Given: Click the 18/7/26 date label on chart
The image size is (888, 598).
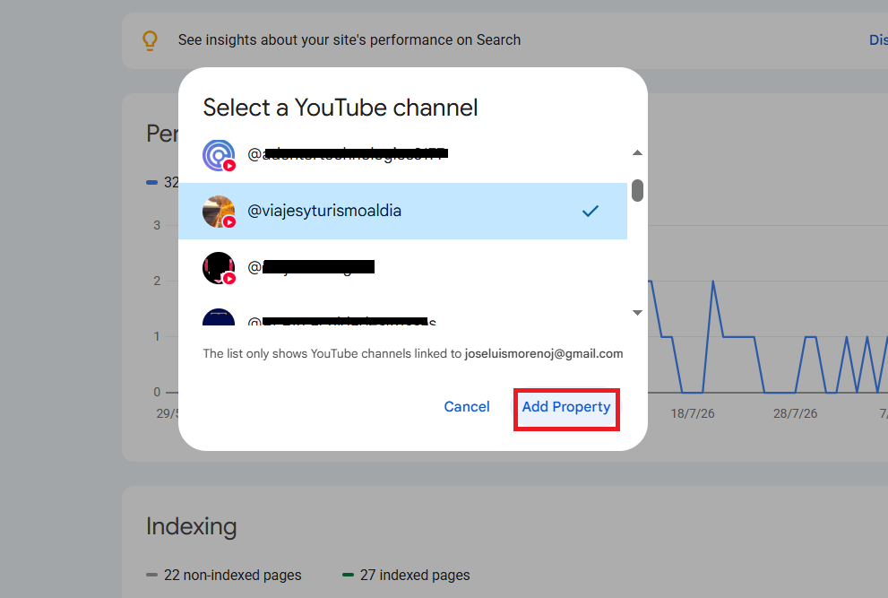Looking at the screenshot, I should 692,413.
